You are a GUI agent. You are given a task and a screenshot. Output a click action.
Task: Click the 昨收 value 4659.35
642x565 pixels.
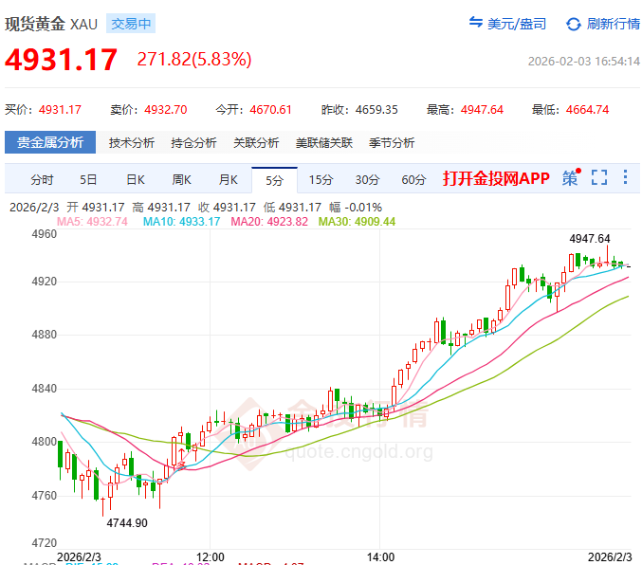click(x=376, y=110)
